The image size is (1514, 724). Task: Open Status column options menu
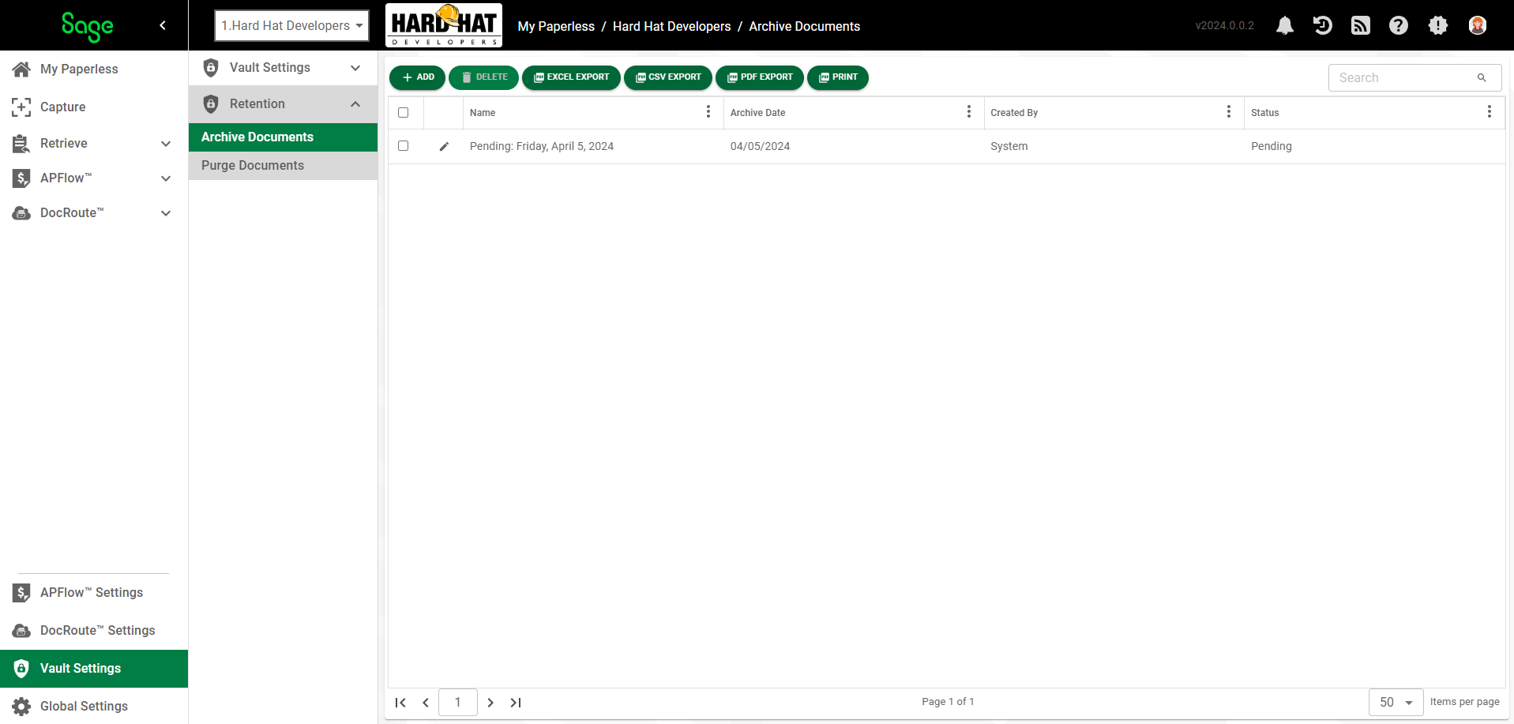coord(1490,112)
